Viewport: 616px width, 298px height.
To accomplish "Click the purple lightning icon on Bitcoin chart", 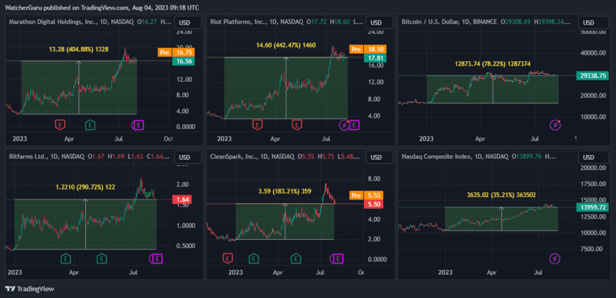I will tap(556, 125).
